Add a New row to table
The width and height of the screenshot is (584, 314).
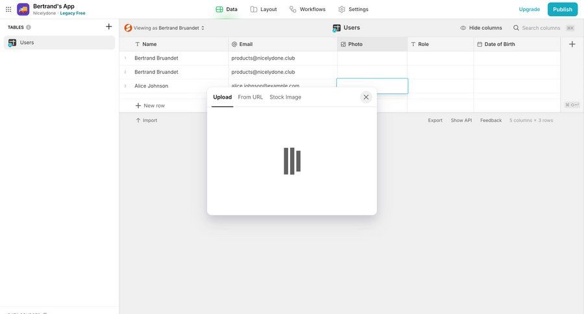click(150, 105)
